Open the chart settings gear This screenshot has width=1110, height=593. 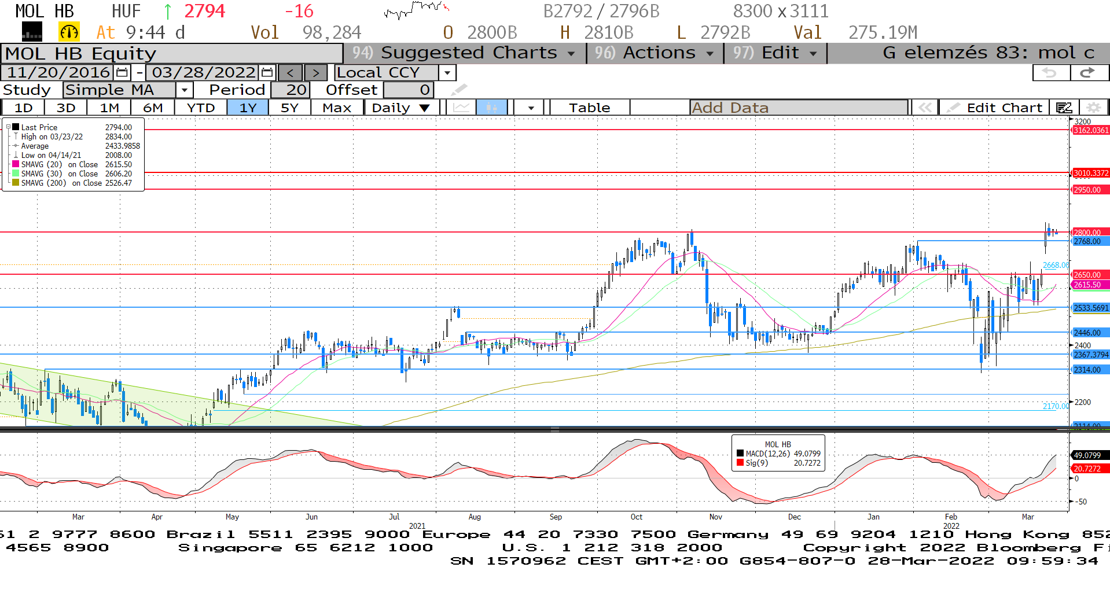(1093, 108)
